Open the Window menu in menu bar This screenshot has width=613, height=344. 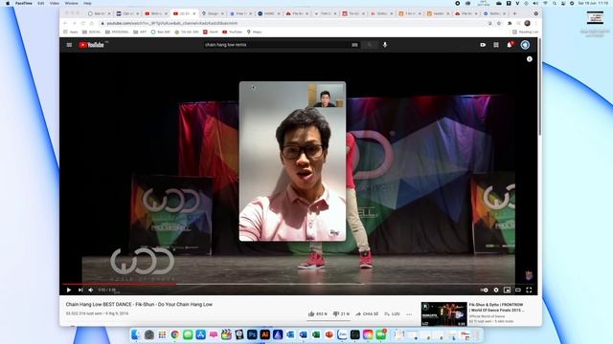click(71, 3)
